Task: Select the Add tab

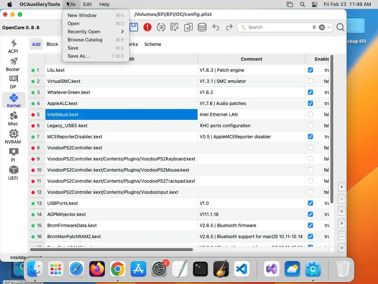Action: click(x=36, y=44)
